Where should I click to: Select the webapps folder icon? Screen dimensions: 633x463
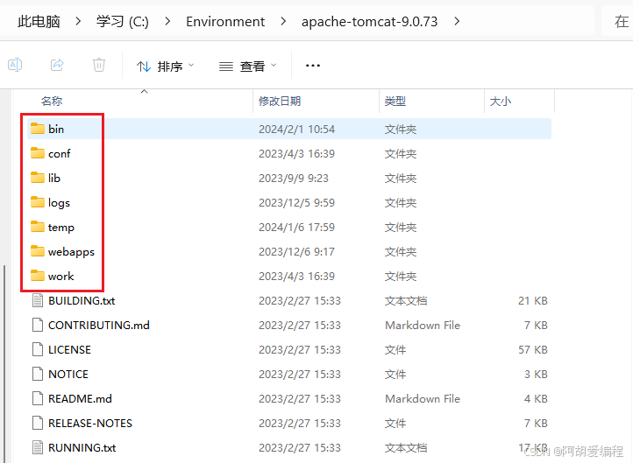(x=38, y=251)
